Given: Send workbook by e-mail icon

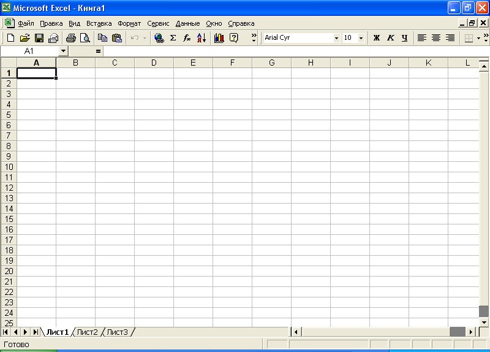Looking at the screenshot, I should tap(53, 38).
